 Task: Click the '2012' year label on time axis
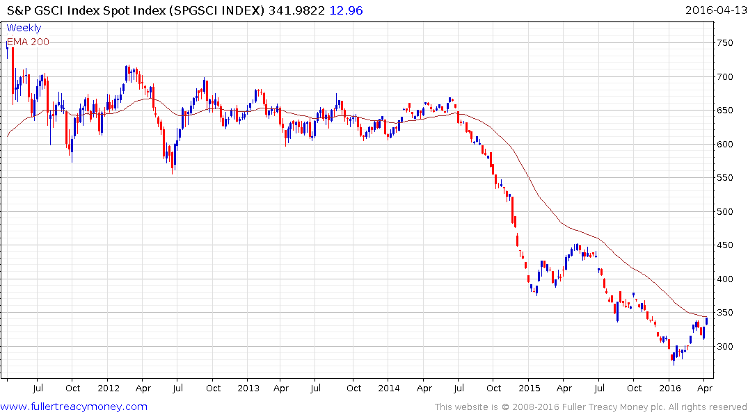pyautogui.click(x=109, y=388)
